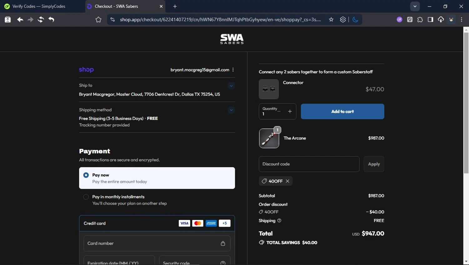This screenshot has width=469, height=265.
Task: Click the shipping address text line
Action: tap(149, 94)
